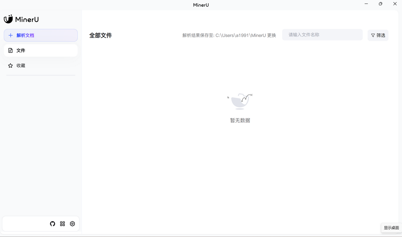This screenshot has height=237, width=402.
Task: Click the 解析文档 button
Action: click(41, 35)
